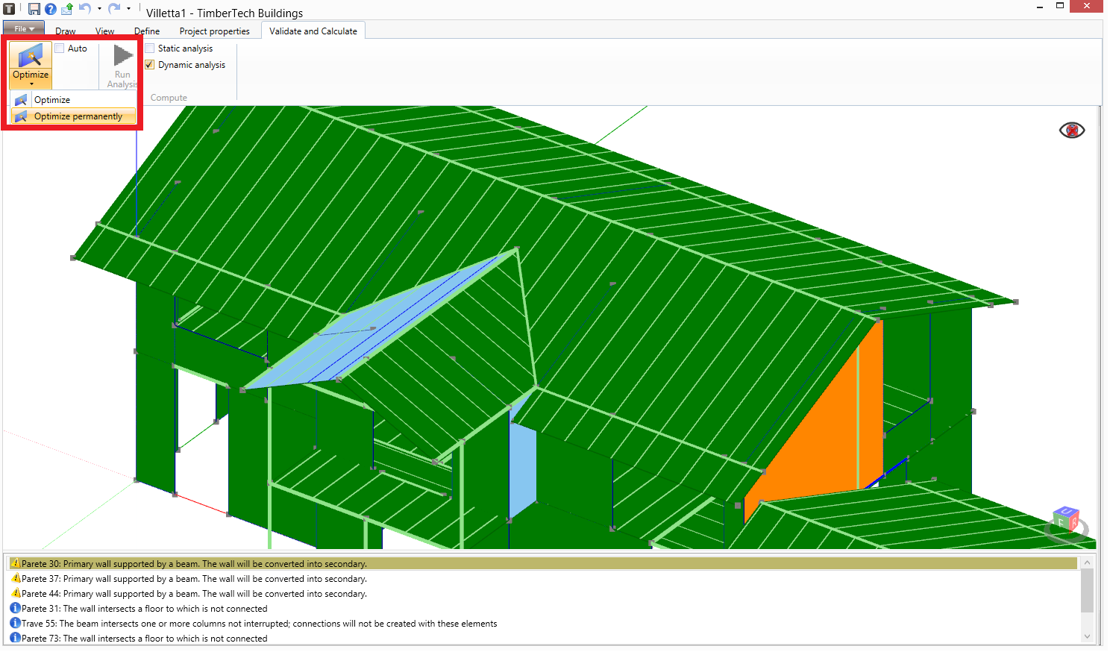Select the Parete 30 warning message
Screen dimensions: 1110x652
pos(542,564)
